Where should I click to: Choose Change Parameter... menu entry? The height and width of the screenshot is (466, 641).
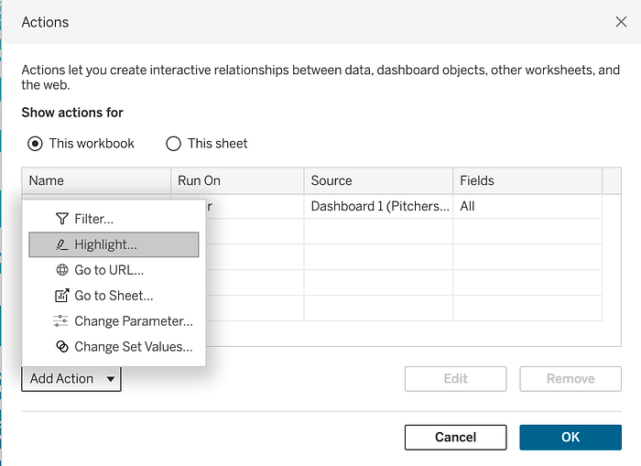point(133,321)
